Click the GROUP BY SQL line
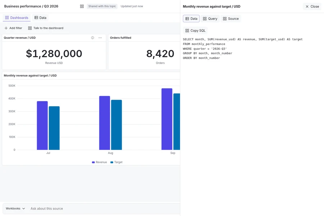This screenshot has height=216, width=324. pos(207,53)
